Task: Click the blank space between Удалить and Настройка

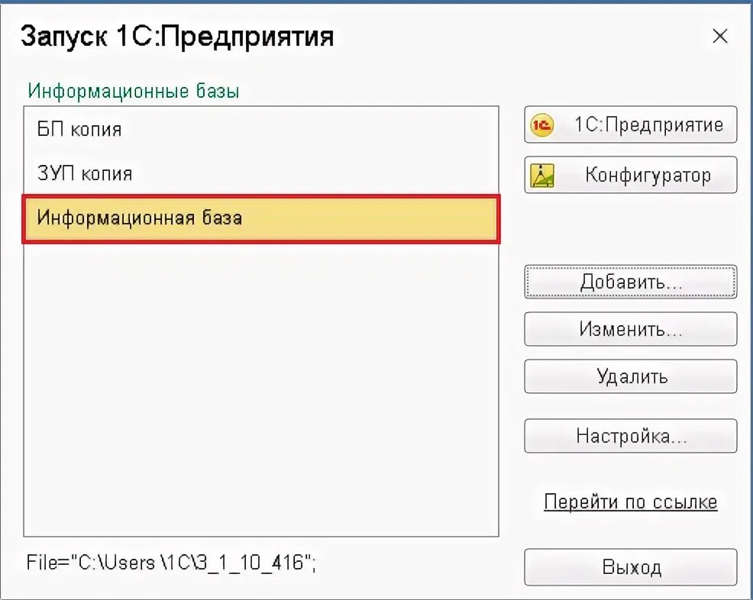Action: pyautogui.click(x=631, y=406)
